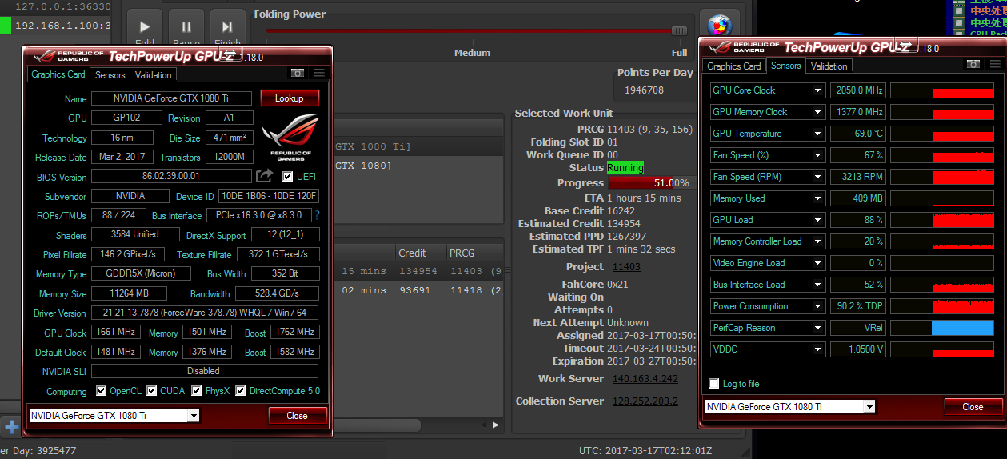Click the green Running status label
The image size is (1007, 459).
pos(625,168)
